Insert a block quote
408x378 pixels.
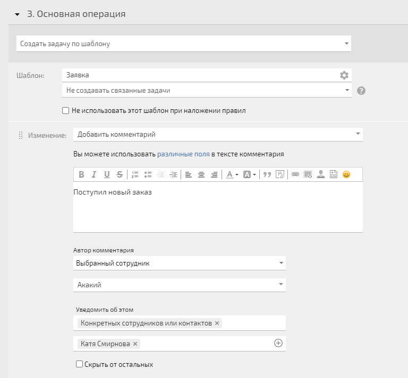coord(267,174)
